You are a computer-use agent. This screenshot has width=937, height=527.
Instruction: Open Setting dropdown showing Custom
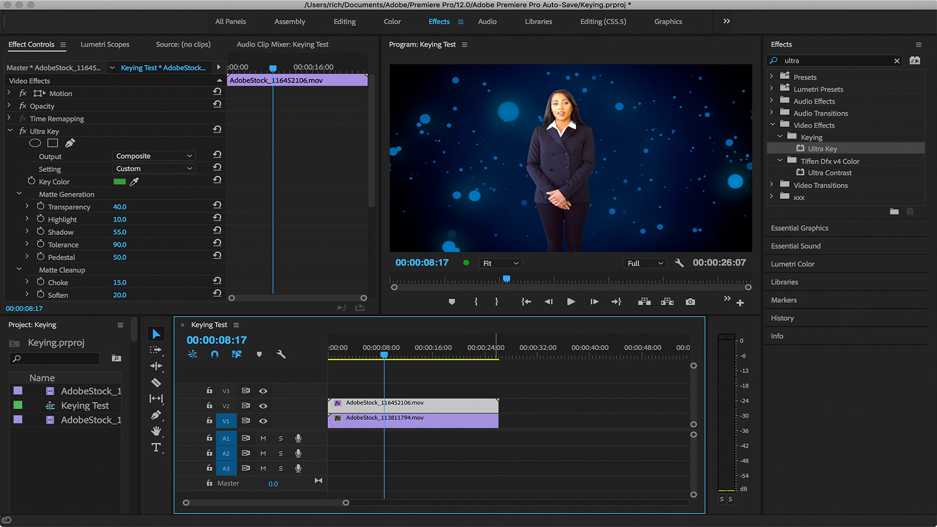click(x=154, y=169)
